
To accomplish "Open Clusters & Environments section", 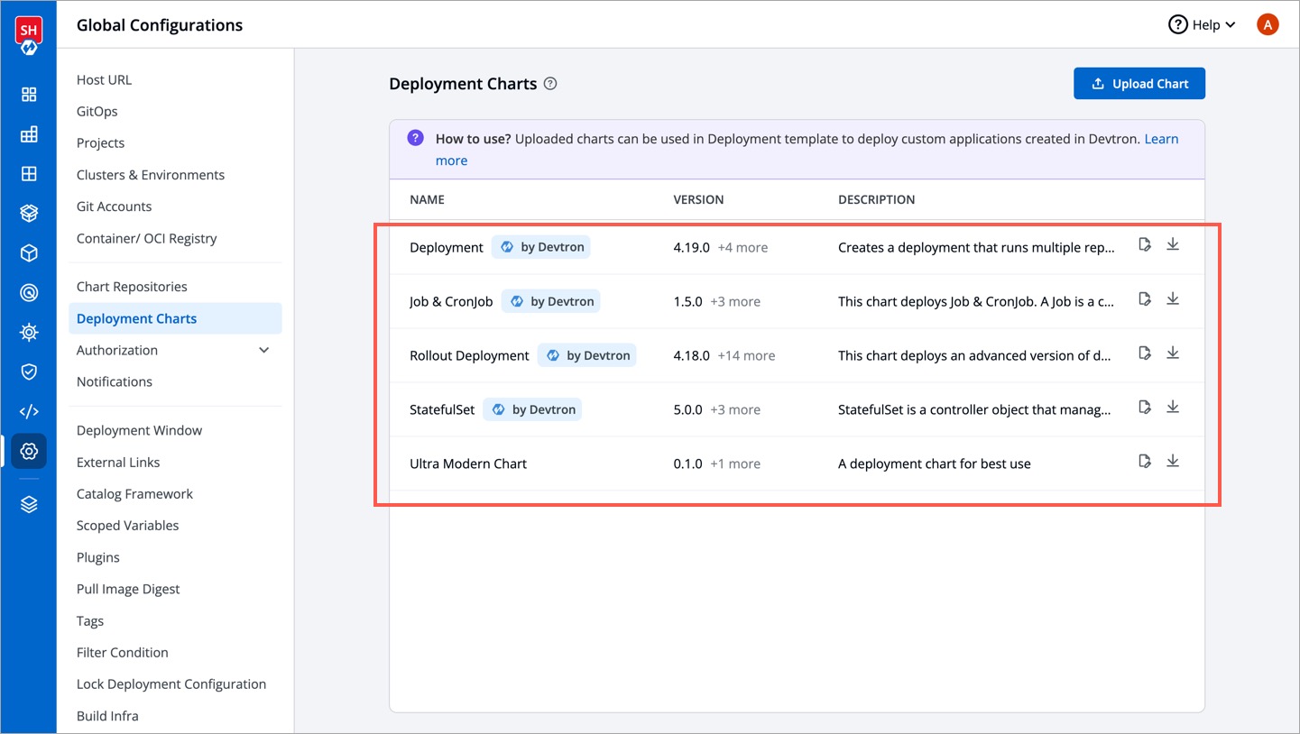I will pyautogui.click(x=151, y=175).
